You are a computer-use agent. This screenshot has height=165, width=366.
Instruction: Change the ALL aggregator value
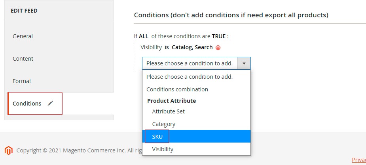(x=143, y=36)
